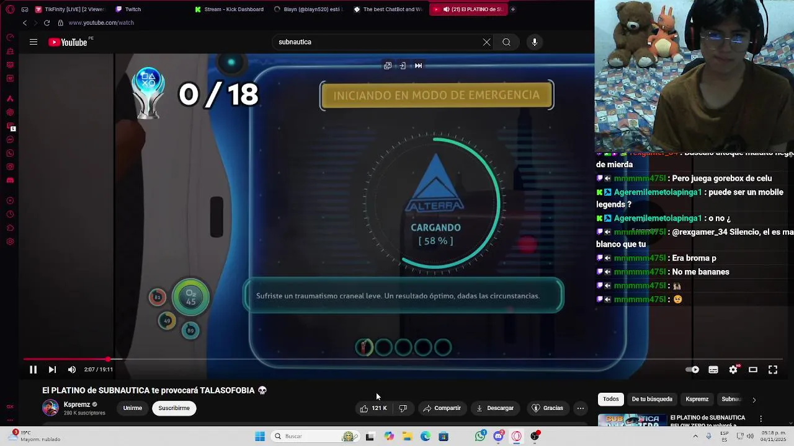
Task: Open the Kspremz channel avatar
Action: click(x=50, y=408)
